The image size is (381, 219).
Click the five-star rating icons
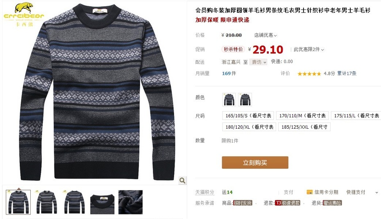click(309, 74)
